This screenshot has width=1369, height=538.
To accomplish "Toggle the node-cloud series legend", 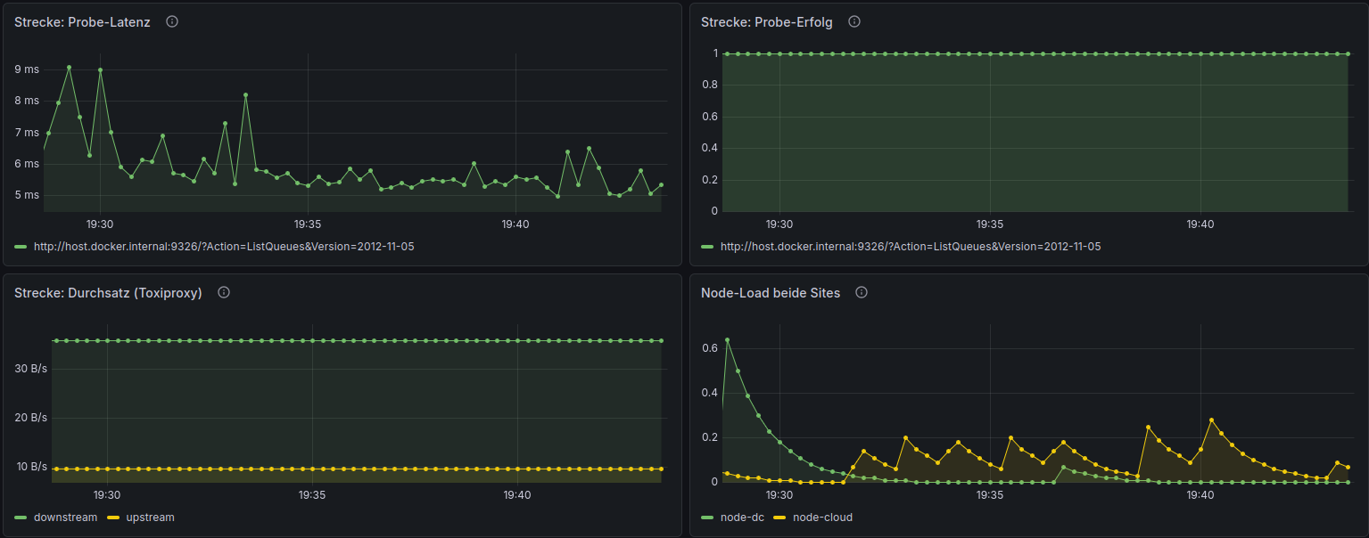I will [822, 518].
